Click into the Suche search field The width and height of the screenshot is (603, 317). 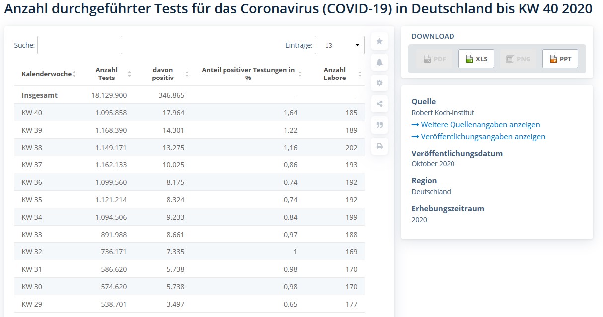click(79, 45)
